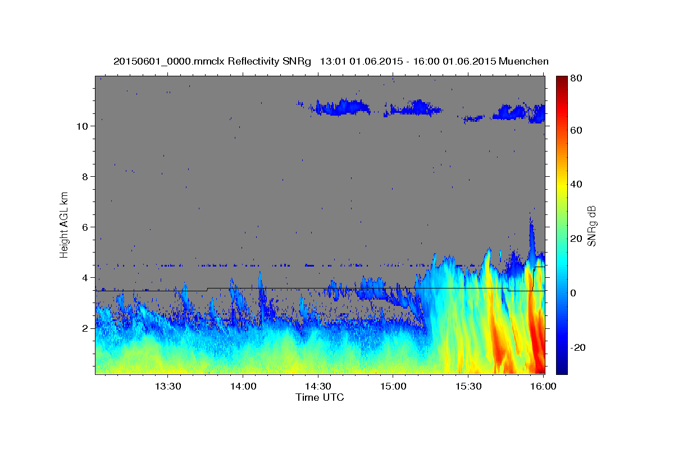The height and width of the screenshot is (449, 674).
Task: Click the colorbar value 40
Action: [577, 184]
